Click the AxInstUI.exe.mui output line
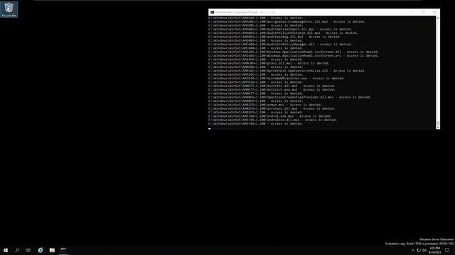This screenshot has width=455, height=255. pyautogui.click(x=272, y=90)
